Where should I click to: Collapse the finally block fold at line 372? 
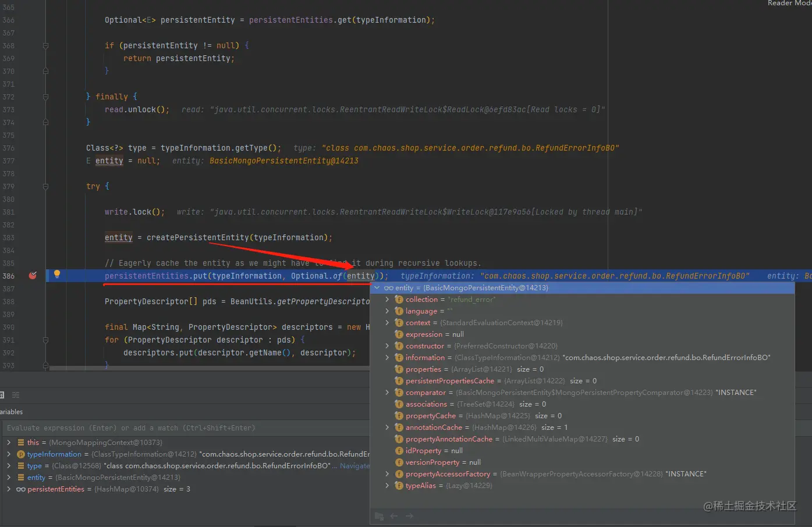coord(45,97)
